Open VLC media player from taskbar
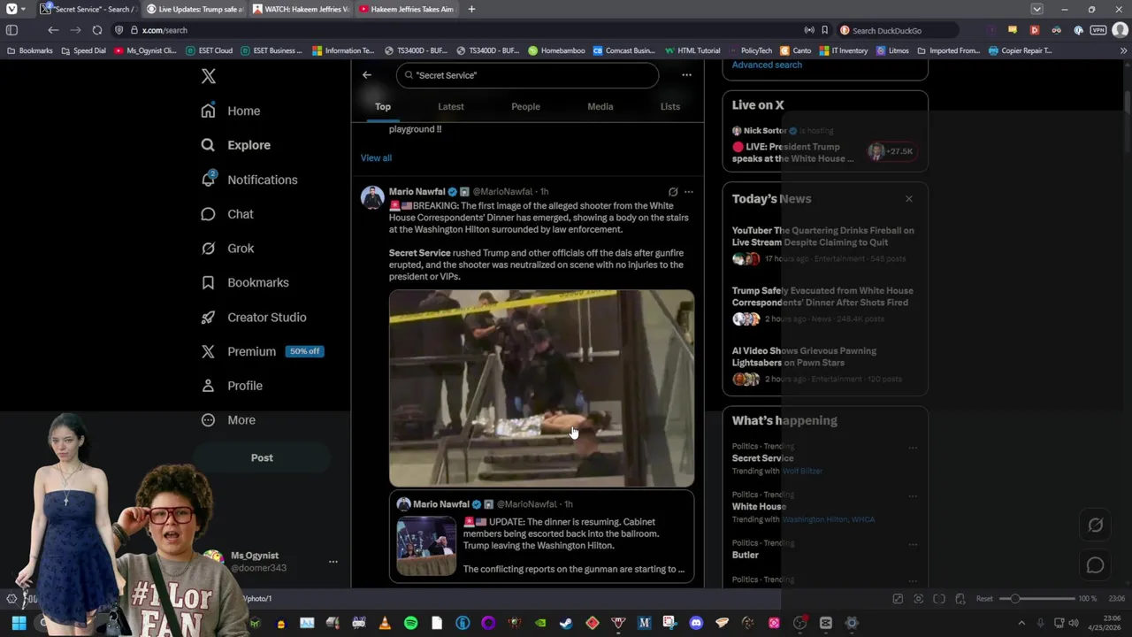The height and width of the screenshot is (637, 1132). pyautogui.click(x=385, y=623)
